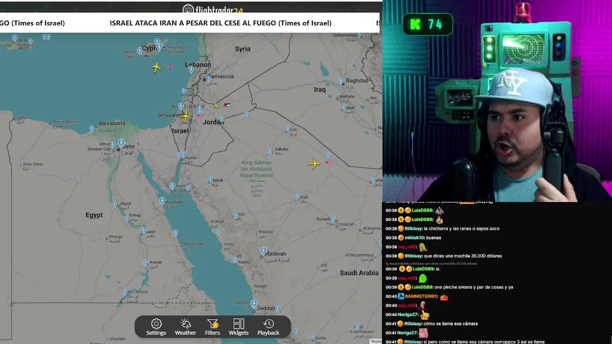Click the Beirut airport pin in Lebanon
The width and height of the screenshot is (612, 344).
(x=191, y=69)
